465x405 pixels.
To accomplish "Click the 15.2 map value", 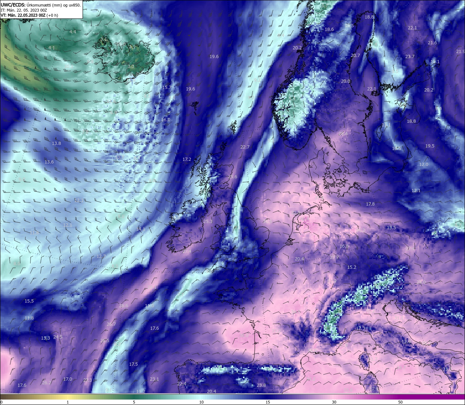I will [352, 267].
